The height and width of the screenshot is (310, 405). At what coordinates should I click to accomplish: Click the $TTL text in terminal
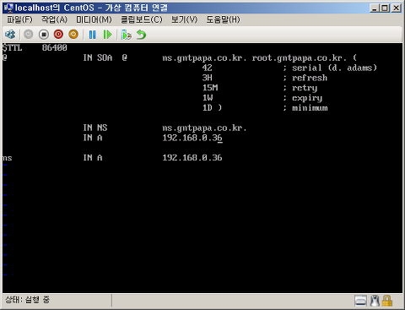pyautogui.click(x=12, y=47)
